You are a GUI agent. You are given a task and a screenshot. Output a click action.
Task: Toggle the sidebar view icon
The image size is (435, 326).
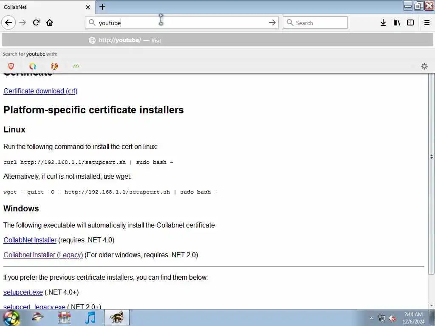click(x=410, y=22)
